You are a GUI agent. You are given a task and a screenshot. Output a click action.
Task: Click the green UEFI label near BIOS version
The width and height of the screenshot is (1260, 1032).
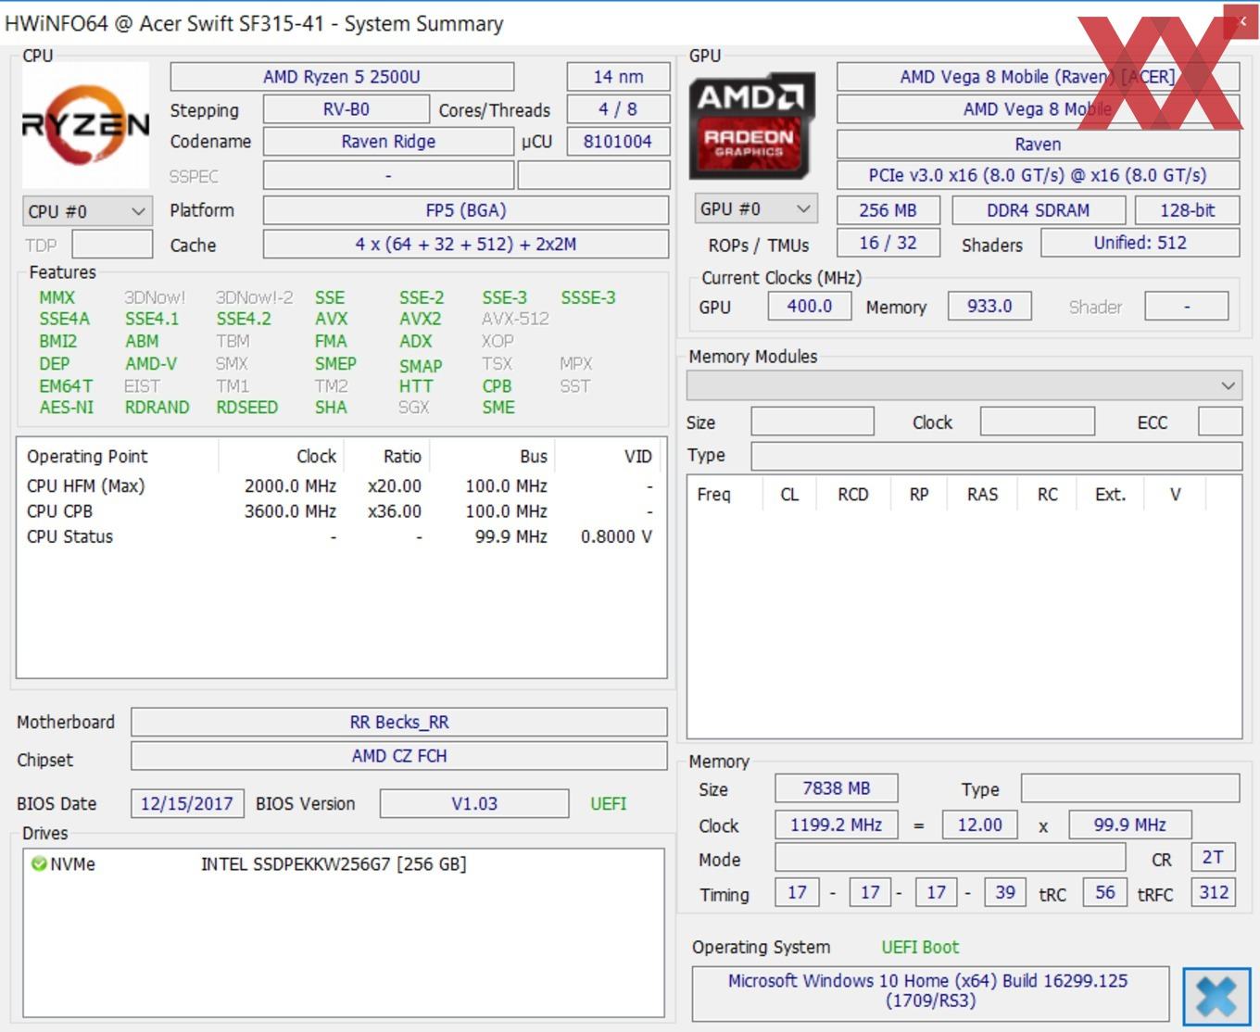click(x=609, y=803)
